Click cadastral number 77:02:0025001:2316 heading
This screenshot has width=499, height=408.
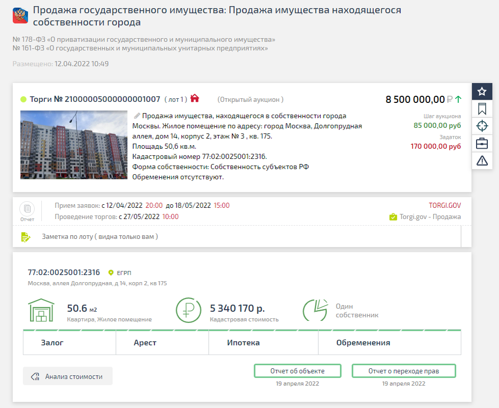(64, 273)
